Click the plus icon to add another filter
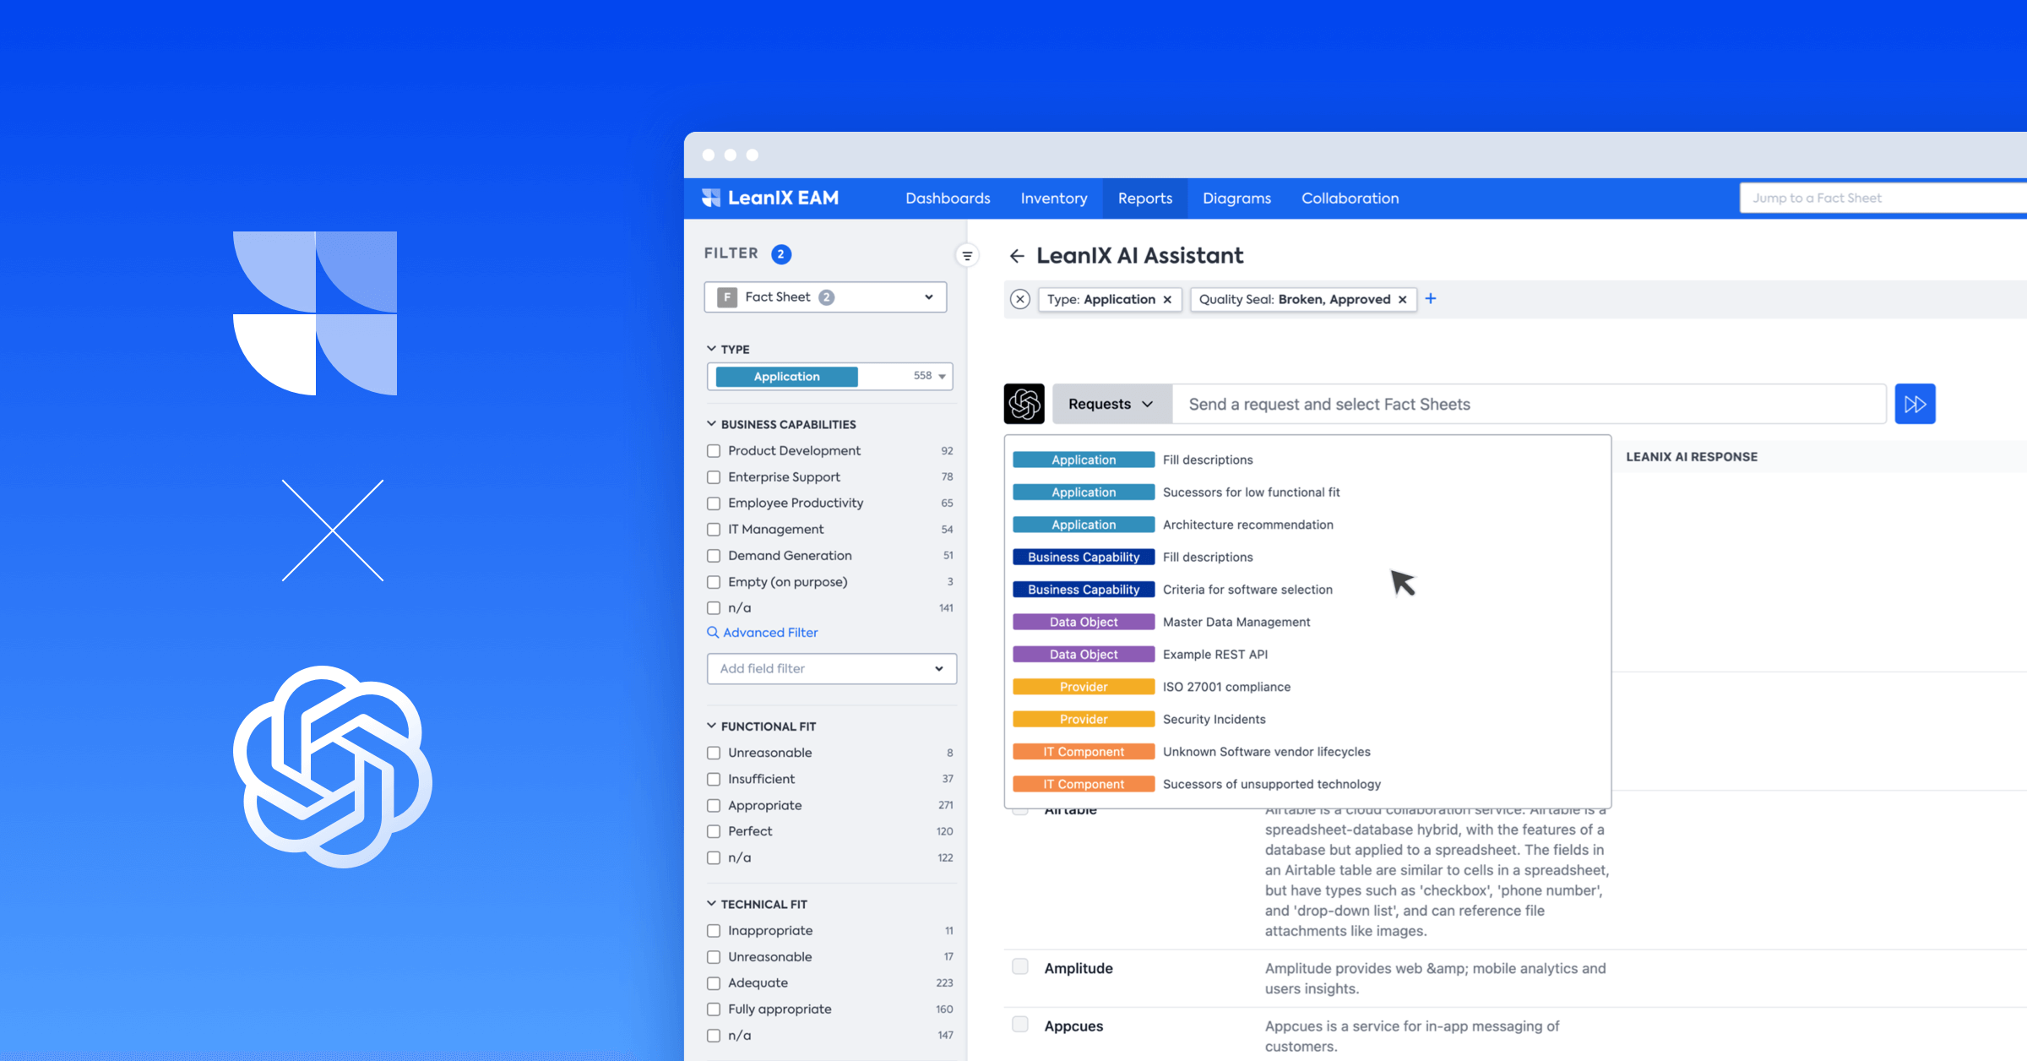This screenshot has height=1061, width=2027. point(1431,299)
